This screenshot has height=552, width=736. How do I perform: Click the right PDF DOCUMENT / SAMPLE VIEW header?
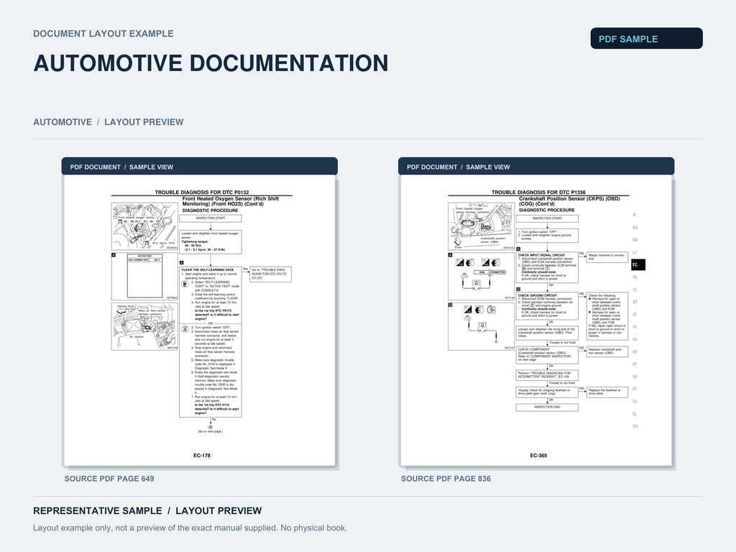[x=536, y=167]
